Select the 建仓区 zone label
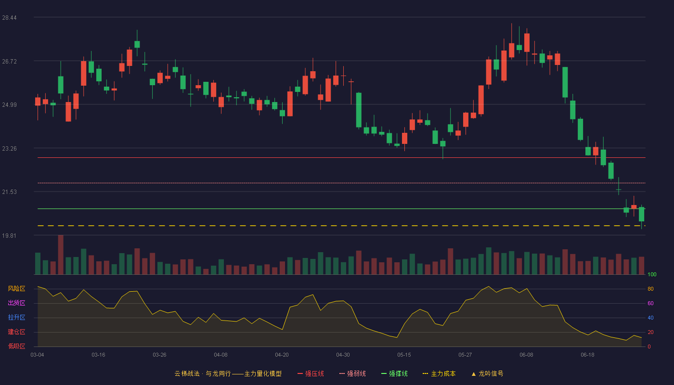The image size is (674, 385). coord(16,332)
